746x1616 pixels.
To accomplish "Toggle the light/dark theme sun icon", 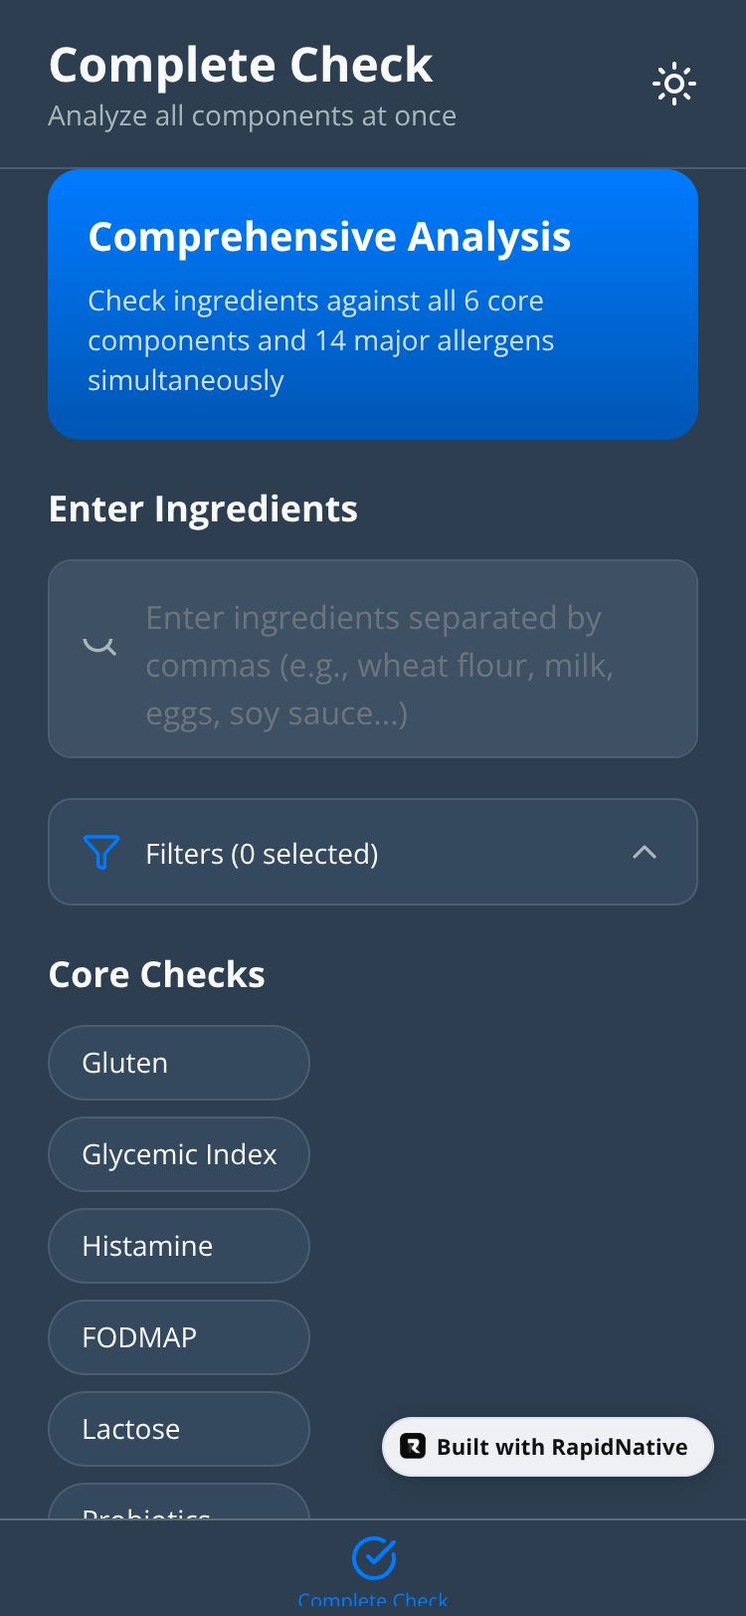I will pos(673,85).
